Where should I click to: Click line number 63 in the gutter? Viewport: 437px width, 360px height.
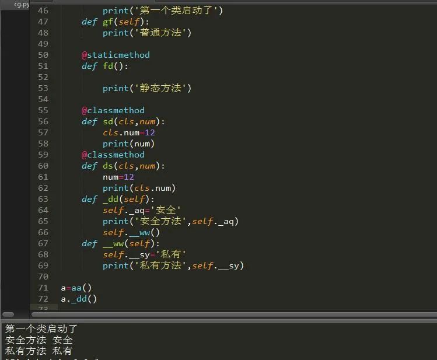coord(43,199)
